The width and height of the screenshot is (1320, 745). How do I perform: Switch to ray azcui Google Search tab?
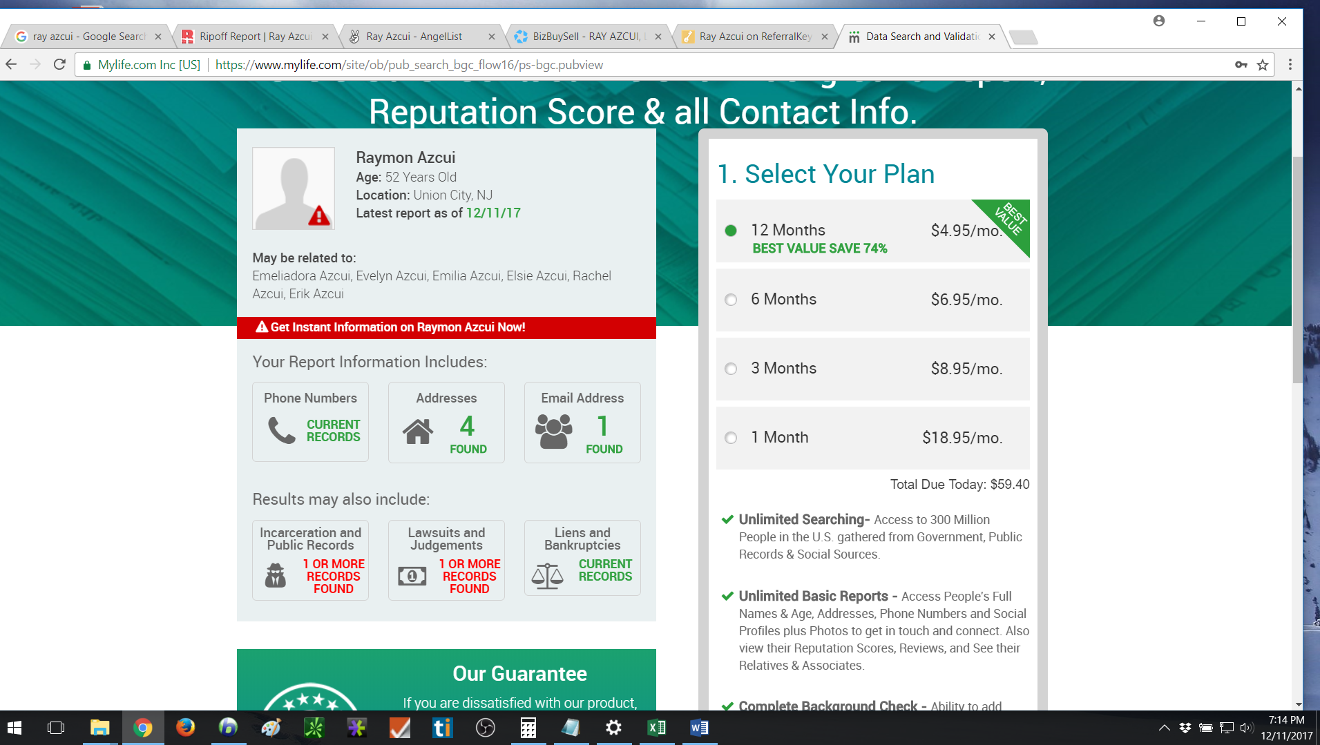coord(88,37)
